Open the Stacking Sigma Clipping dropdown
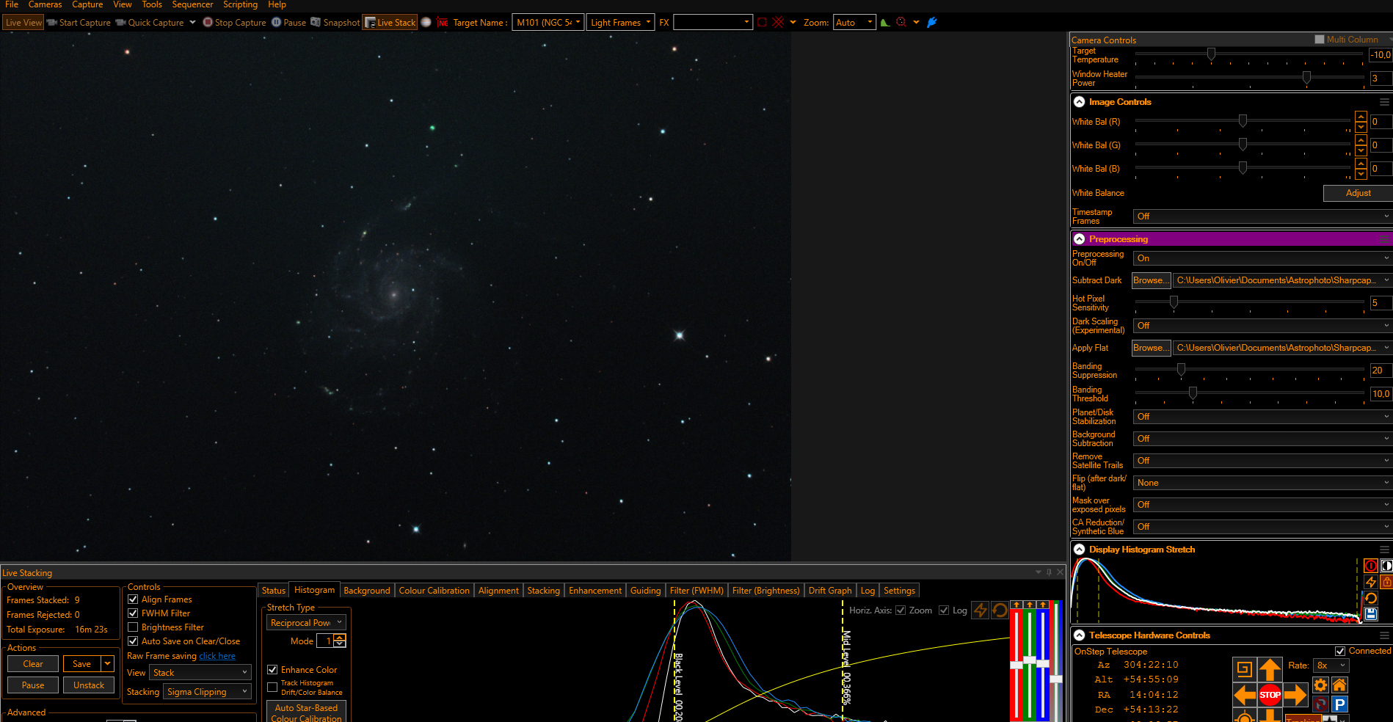The height and width of the screenshot is (722, 1393). pyautogui.click(x=207, y=692)
